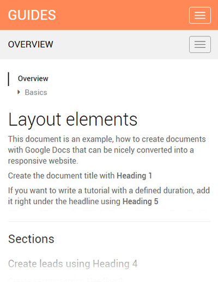Click empty space in the orange header bar

pos(122,15)
